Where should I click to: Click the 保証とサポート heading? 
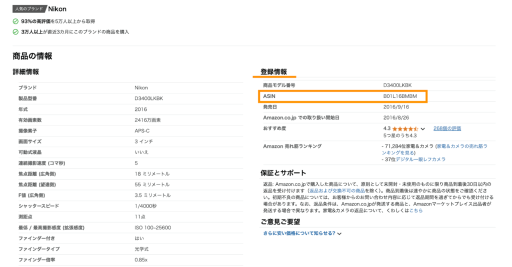tap(283, 173)
